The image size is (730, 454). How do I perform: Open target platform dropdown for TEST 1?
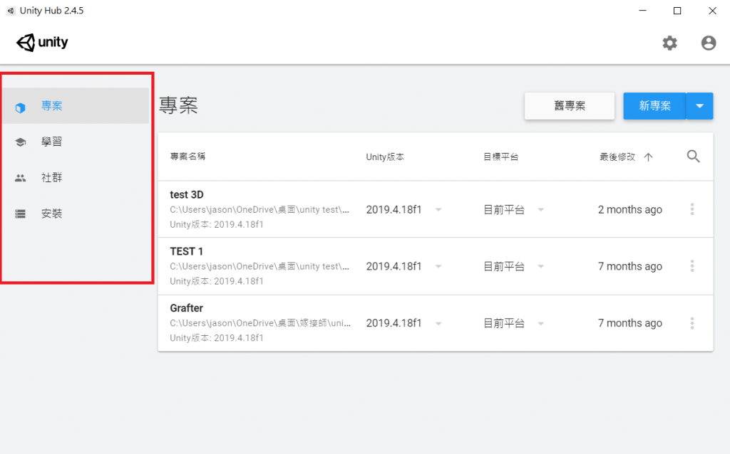coord(540,266)
